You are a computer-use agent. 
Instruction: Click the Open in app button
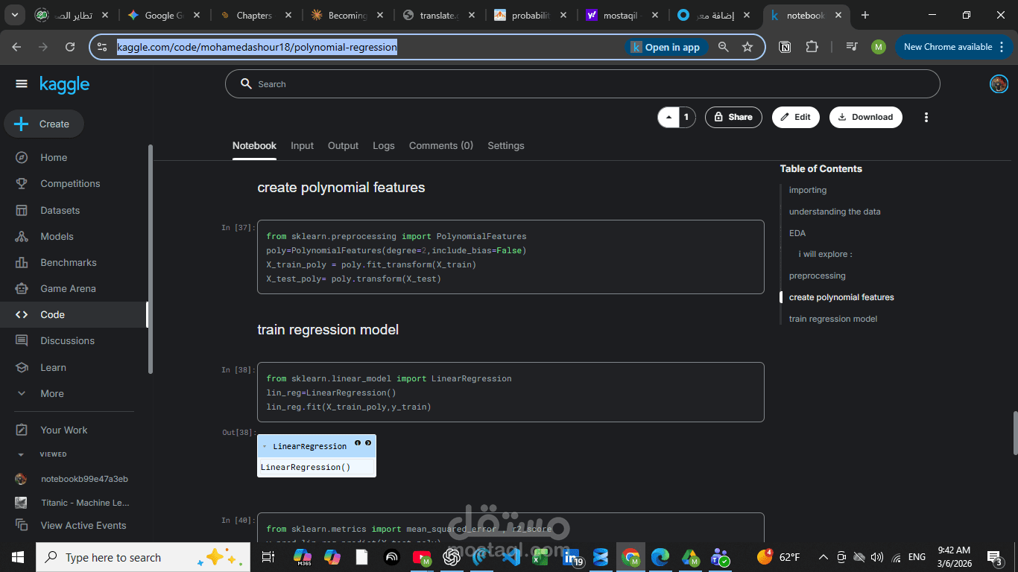click(x=665, y=47)
